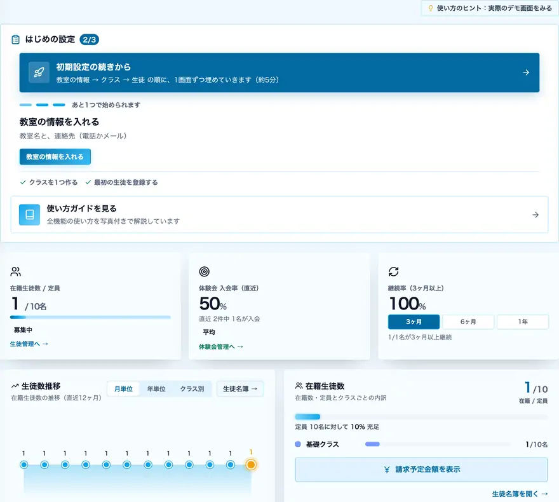Click the refresh icon above 継続率
Image resolution: width=559 pixels, height=502 pixels.
coord(394,272)
